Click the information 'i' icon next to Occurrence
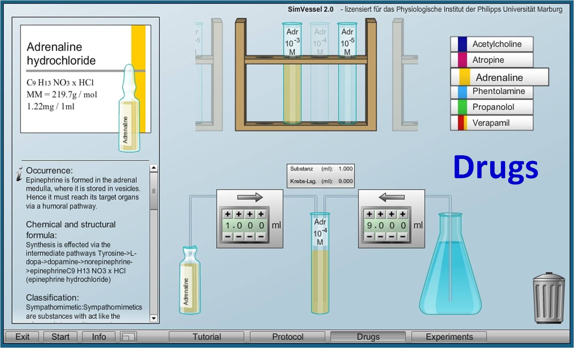 coord(19,173)
